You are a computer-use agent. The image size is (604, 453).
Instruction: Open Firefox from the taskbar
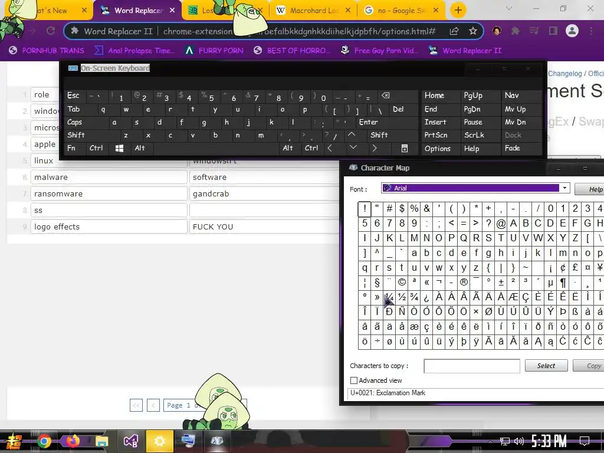73,441
